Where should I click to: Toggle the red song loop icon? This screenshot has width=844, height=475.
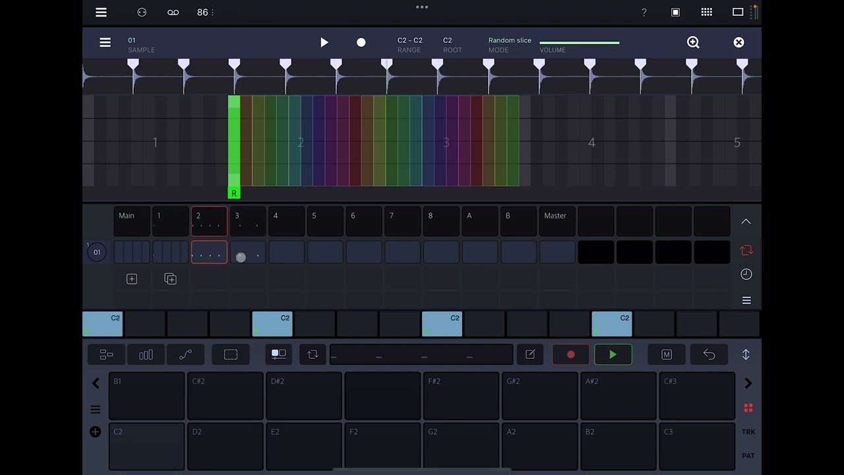[x=746, y=250]
